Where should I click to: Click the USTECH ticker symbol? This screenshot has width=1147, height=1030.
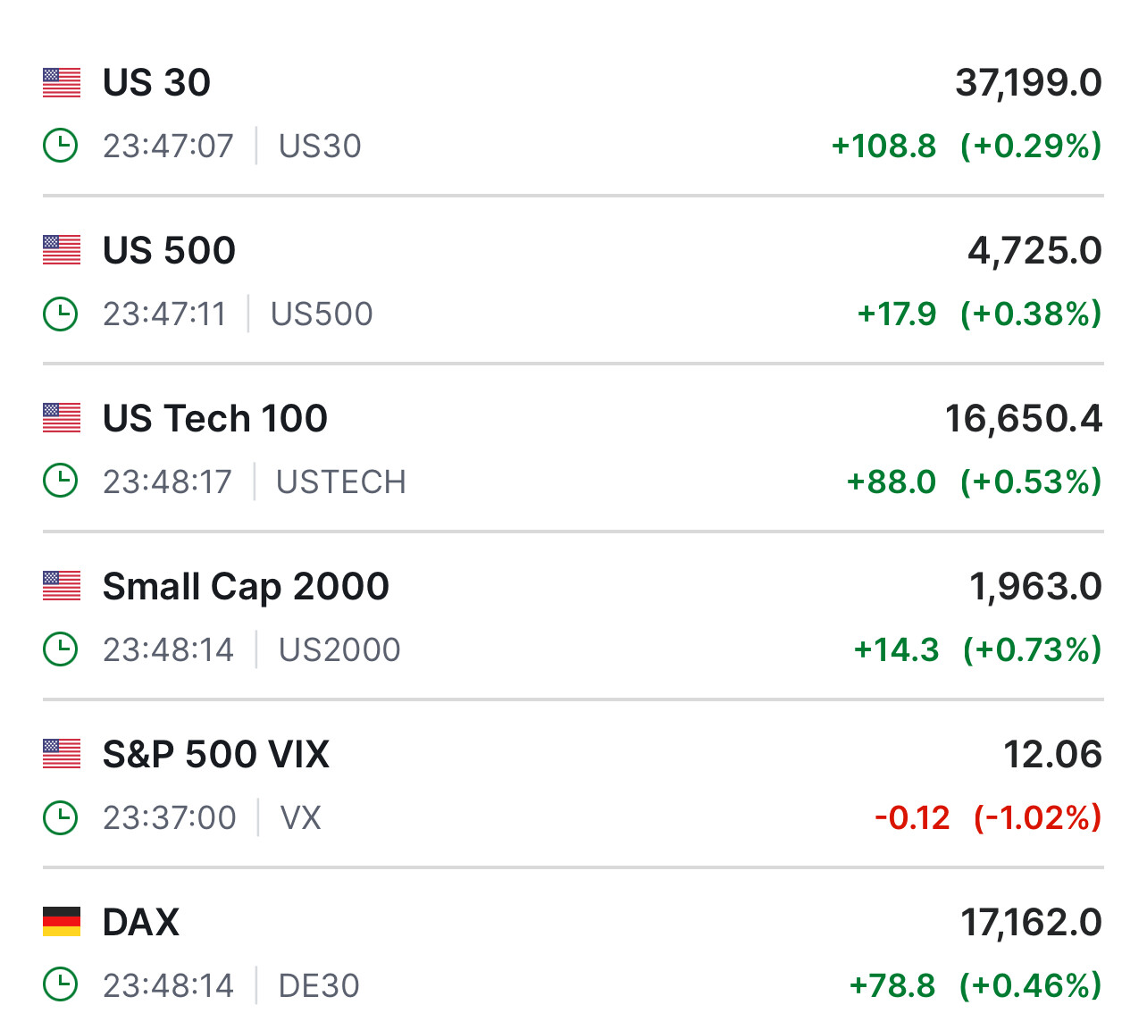tap(340, 482)
